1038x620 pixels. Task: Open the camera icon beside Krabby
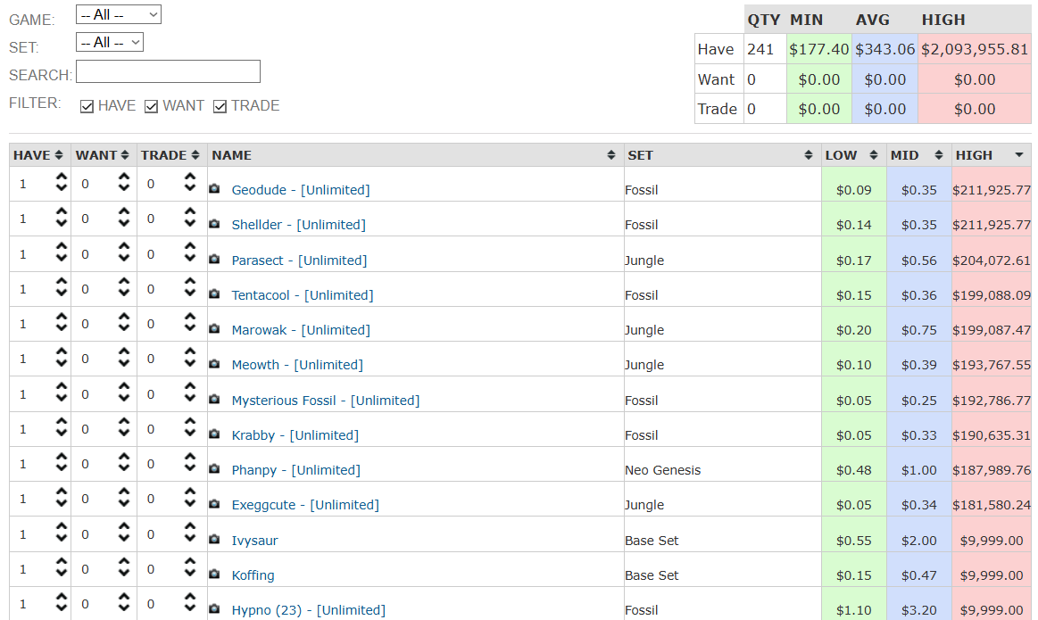pos(214,434)
